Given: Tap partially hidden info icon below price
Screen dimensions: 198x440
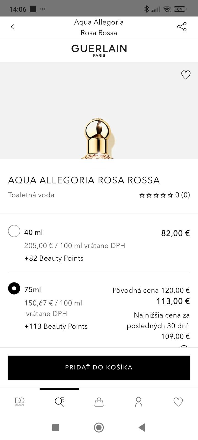Looking at the screenshot, I should coord(184,346).
